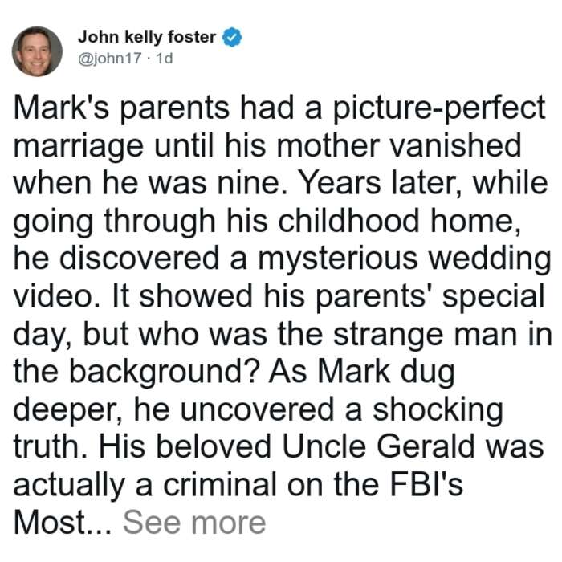
Task: Click the word shocking in the post
Action: 438,410
